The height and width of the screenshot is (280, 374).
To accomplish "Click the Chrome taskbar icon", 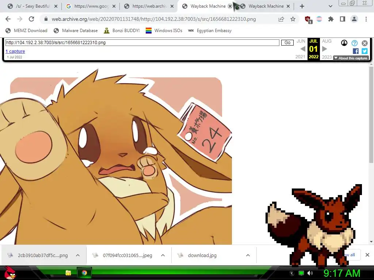I will [x=84, y=273].
